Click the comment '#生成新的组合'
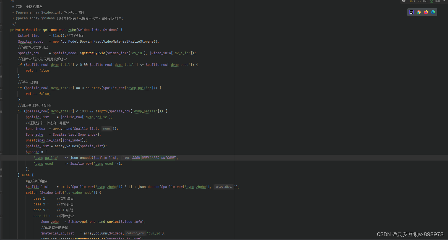This screenshot has width=448, height=240. coord(37,181)
